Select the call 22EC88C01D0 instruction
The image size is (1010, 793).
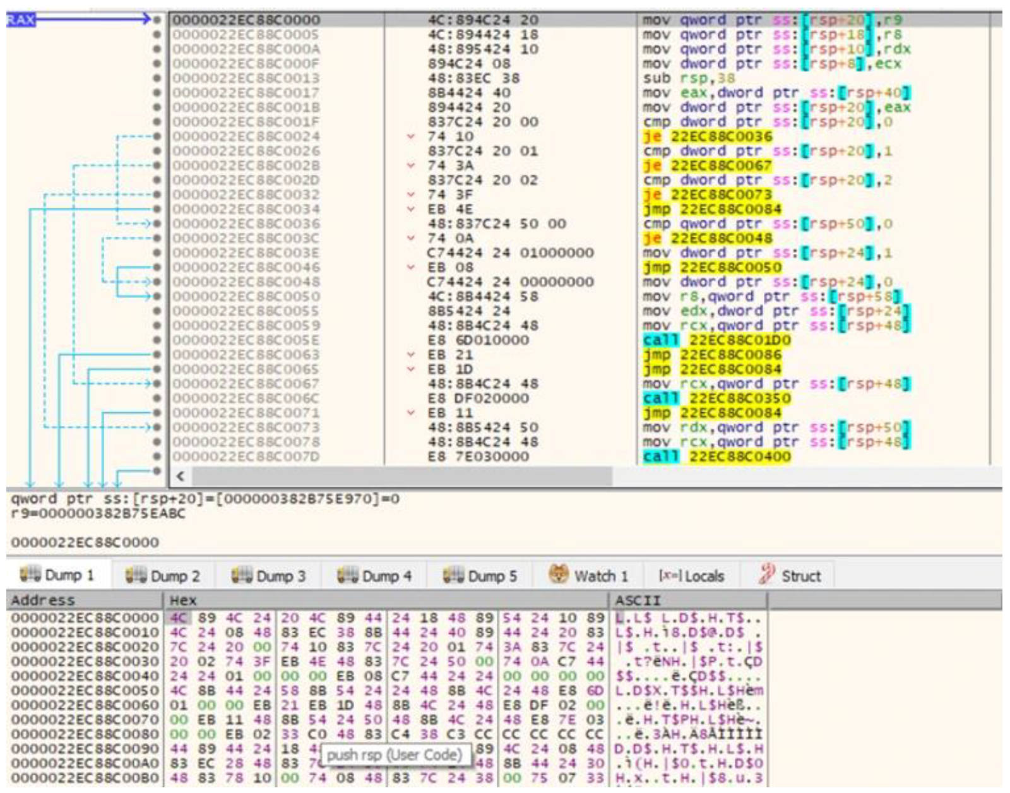pos(716,340)
